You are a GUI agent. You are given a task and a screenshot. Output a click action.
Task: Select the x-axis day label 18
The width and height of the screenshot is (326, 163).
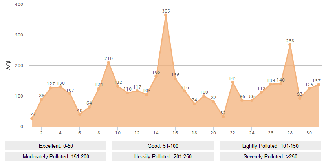[194, 133]
